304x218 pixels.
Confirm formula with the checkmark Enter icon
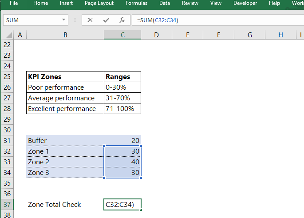click(106, 20)
